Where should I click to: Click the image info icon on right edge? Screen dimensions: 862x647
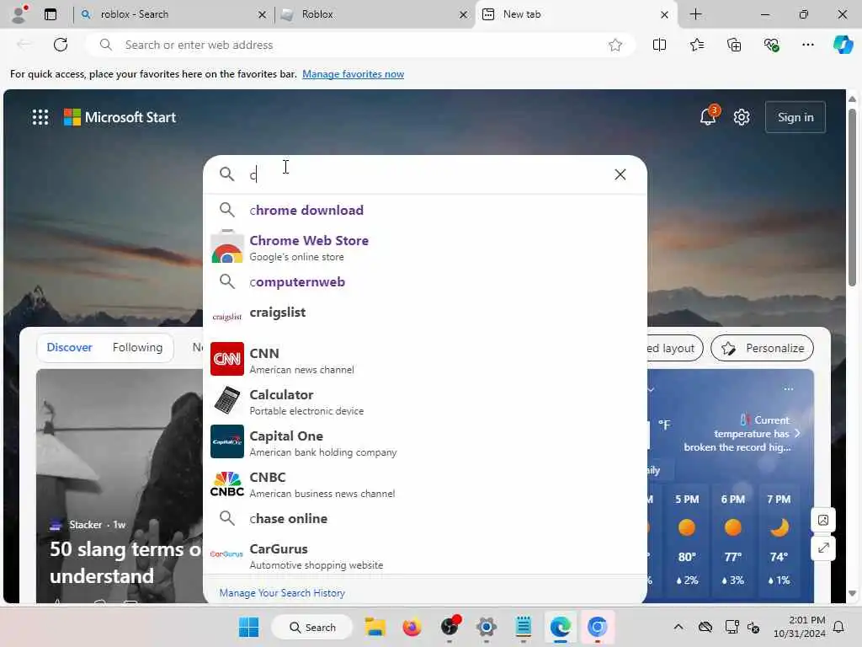(823, 520)
